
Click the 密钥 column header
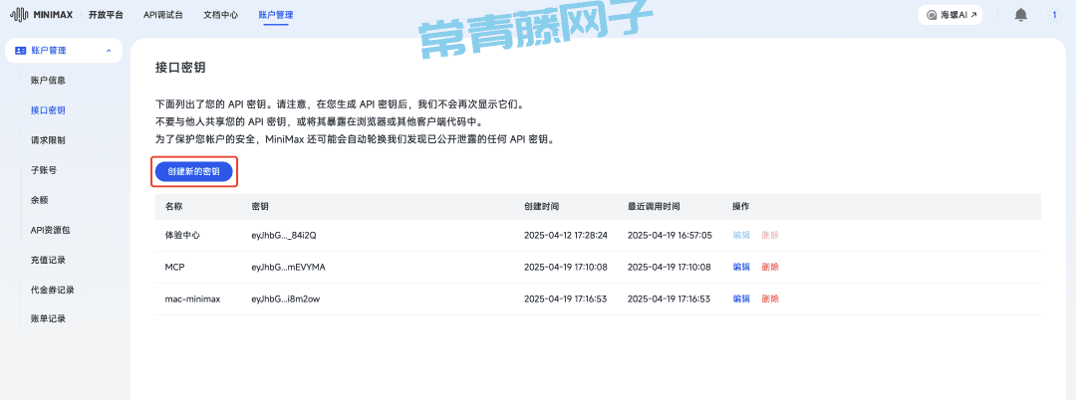(260, 206)
